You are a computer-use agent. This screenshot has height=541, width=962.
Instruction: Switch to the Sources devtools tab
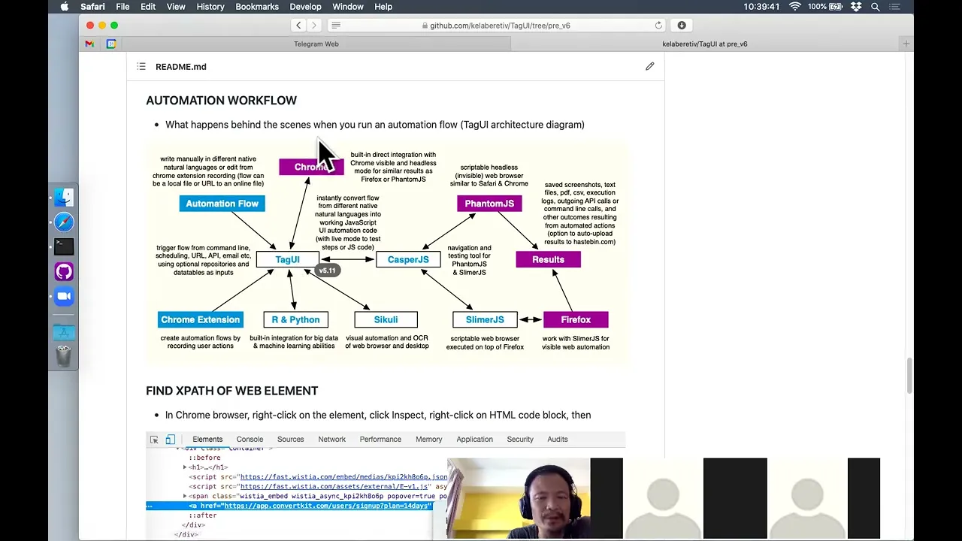pyautogui.click(x=290, y=440)
